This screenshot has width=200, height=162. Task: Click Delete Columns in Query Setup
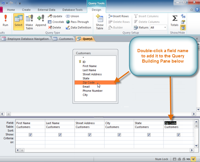point(147,22)
